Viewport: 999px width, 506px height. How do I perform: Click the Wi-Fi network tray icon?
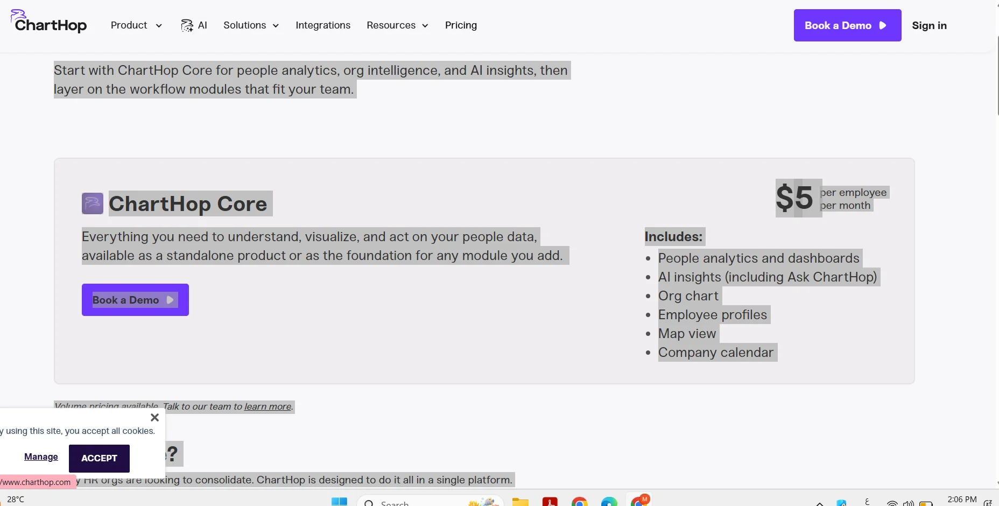click(892, 503)
